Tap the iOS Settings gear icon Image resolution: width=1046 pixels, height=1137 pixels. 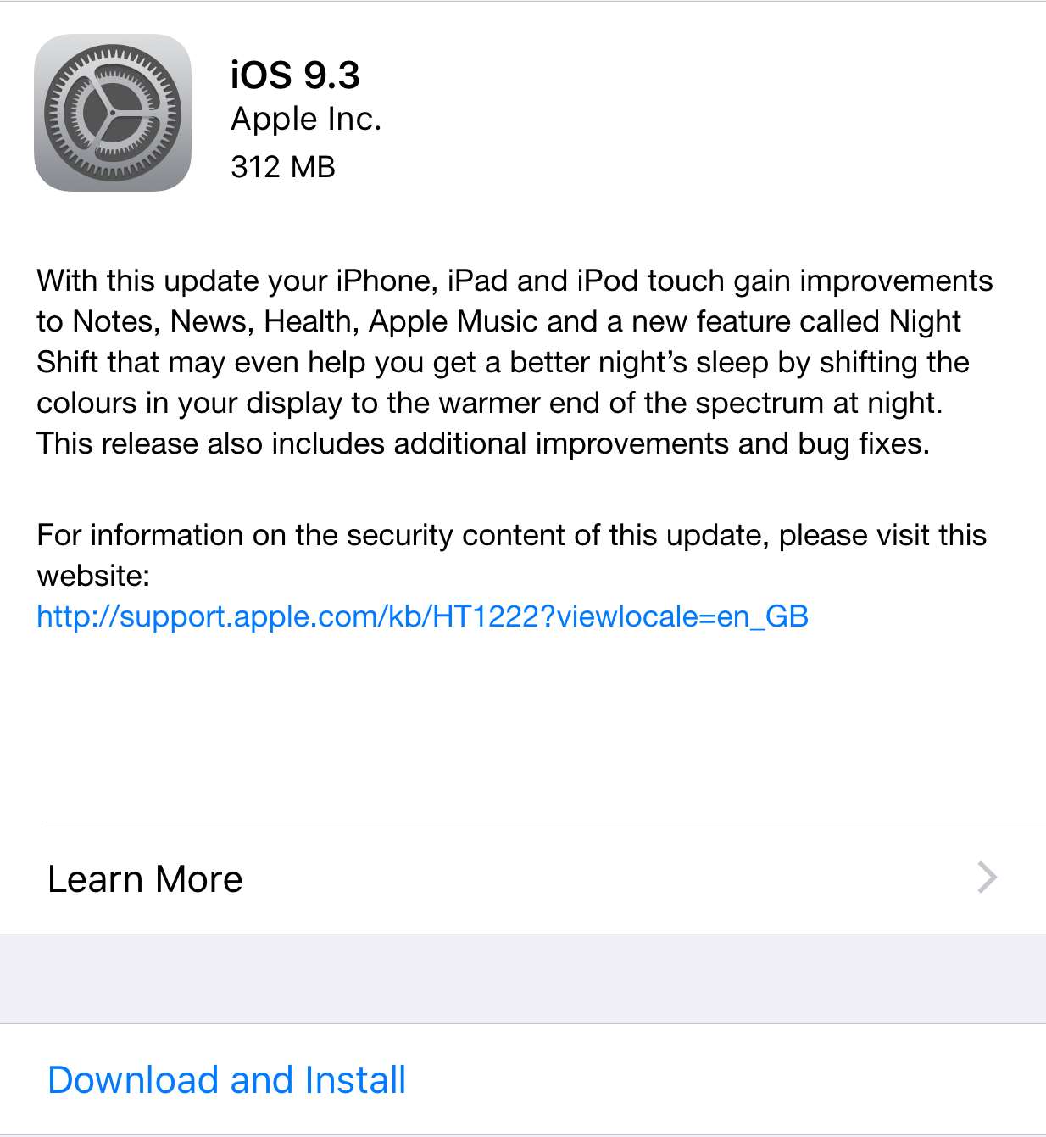pyautogui.click(x=113, y=113)
